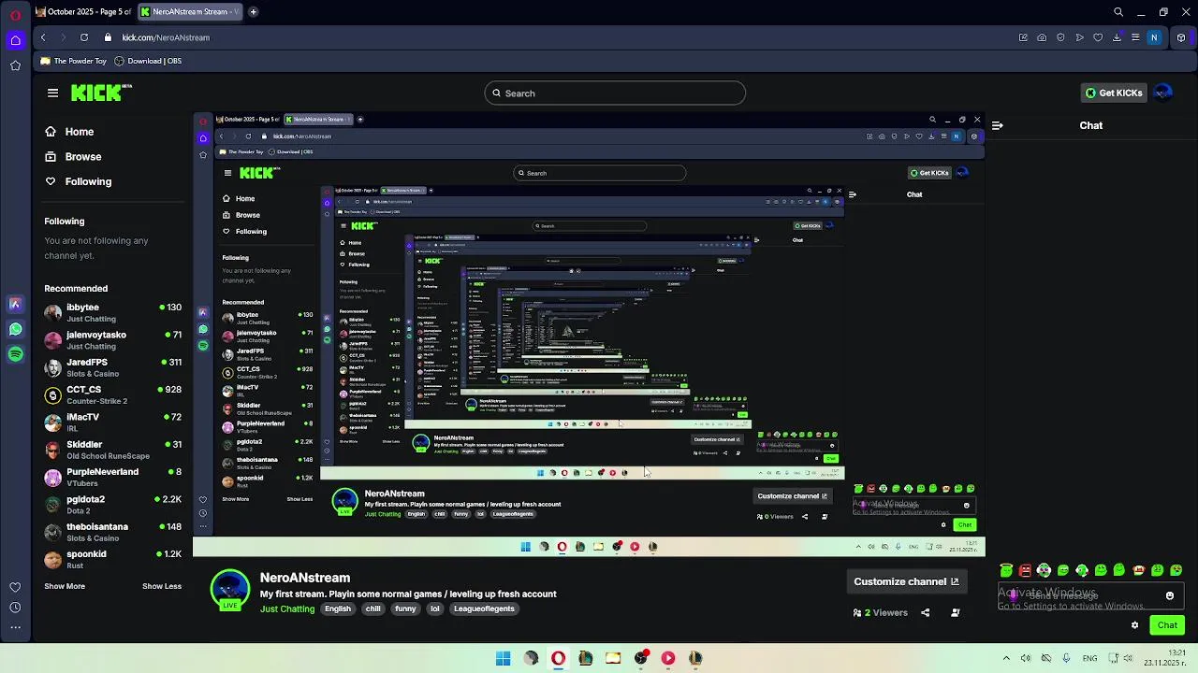Open WhatsApp in Opera sidebar
This screenshot has height=673, width=1198.
tap(15, 329)
